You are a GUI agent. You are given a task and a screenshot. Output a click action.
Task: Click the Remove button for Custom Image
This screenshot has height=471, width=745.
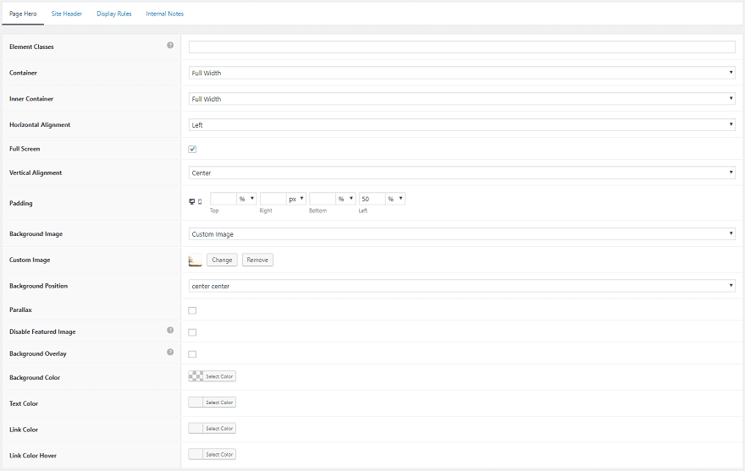(x=257, y=260)
